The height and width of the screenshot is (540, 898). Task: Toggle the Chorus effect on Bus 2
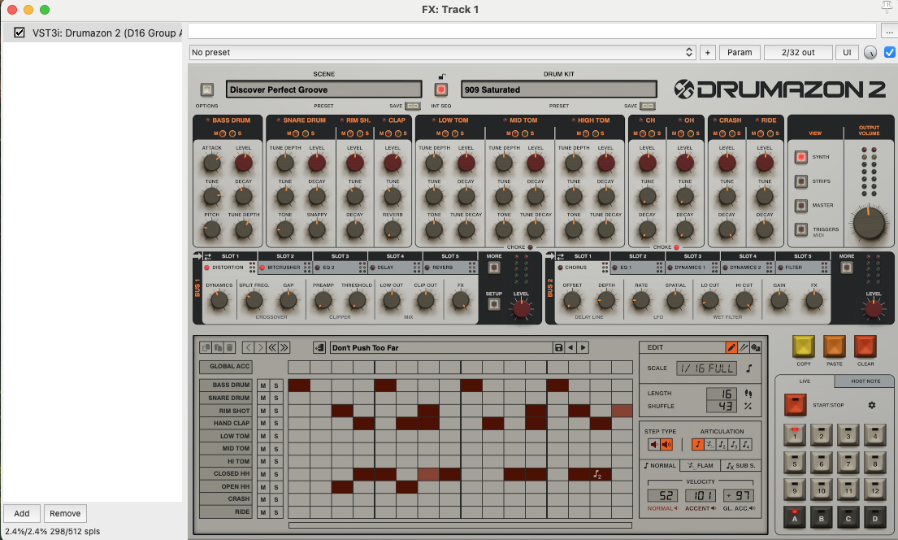click(560, 268)
